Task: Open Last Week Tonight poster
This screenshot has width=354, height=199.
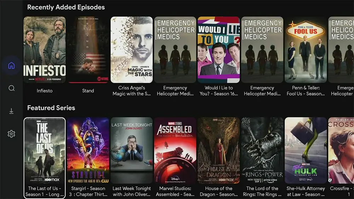Action: (132, 150)
